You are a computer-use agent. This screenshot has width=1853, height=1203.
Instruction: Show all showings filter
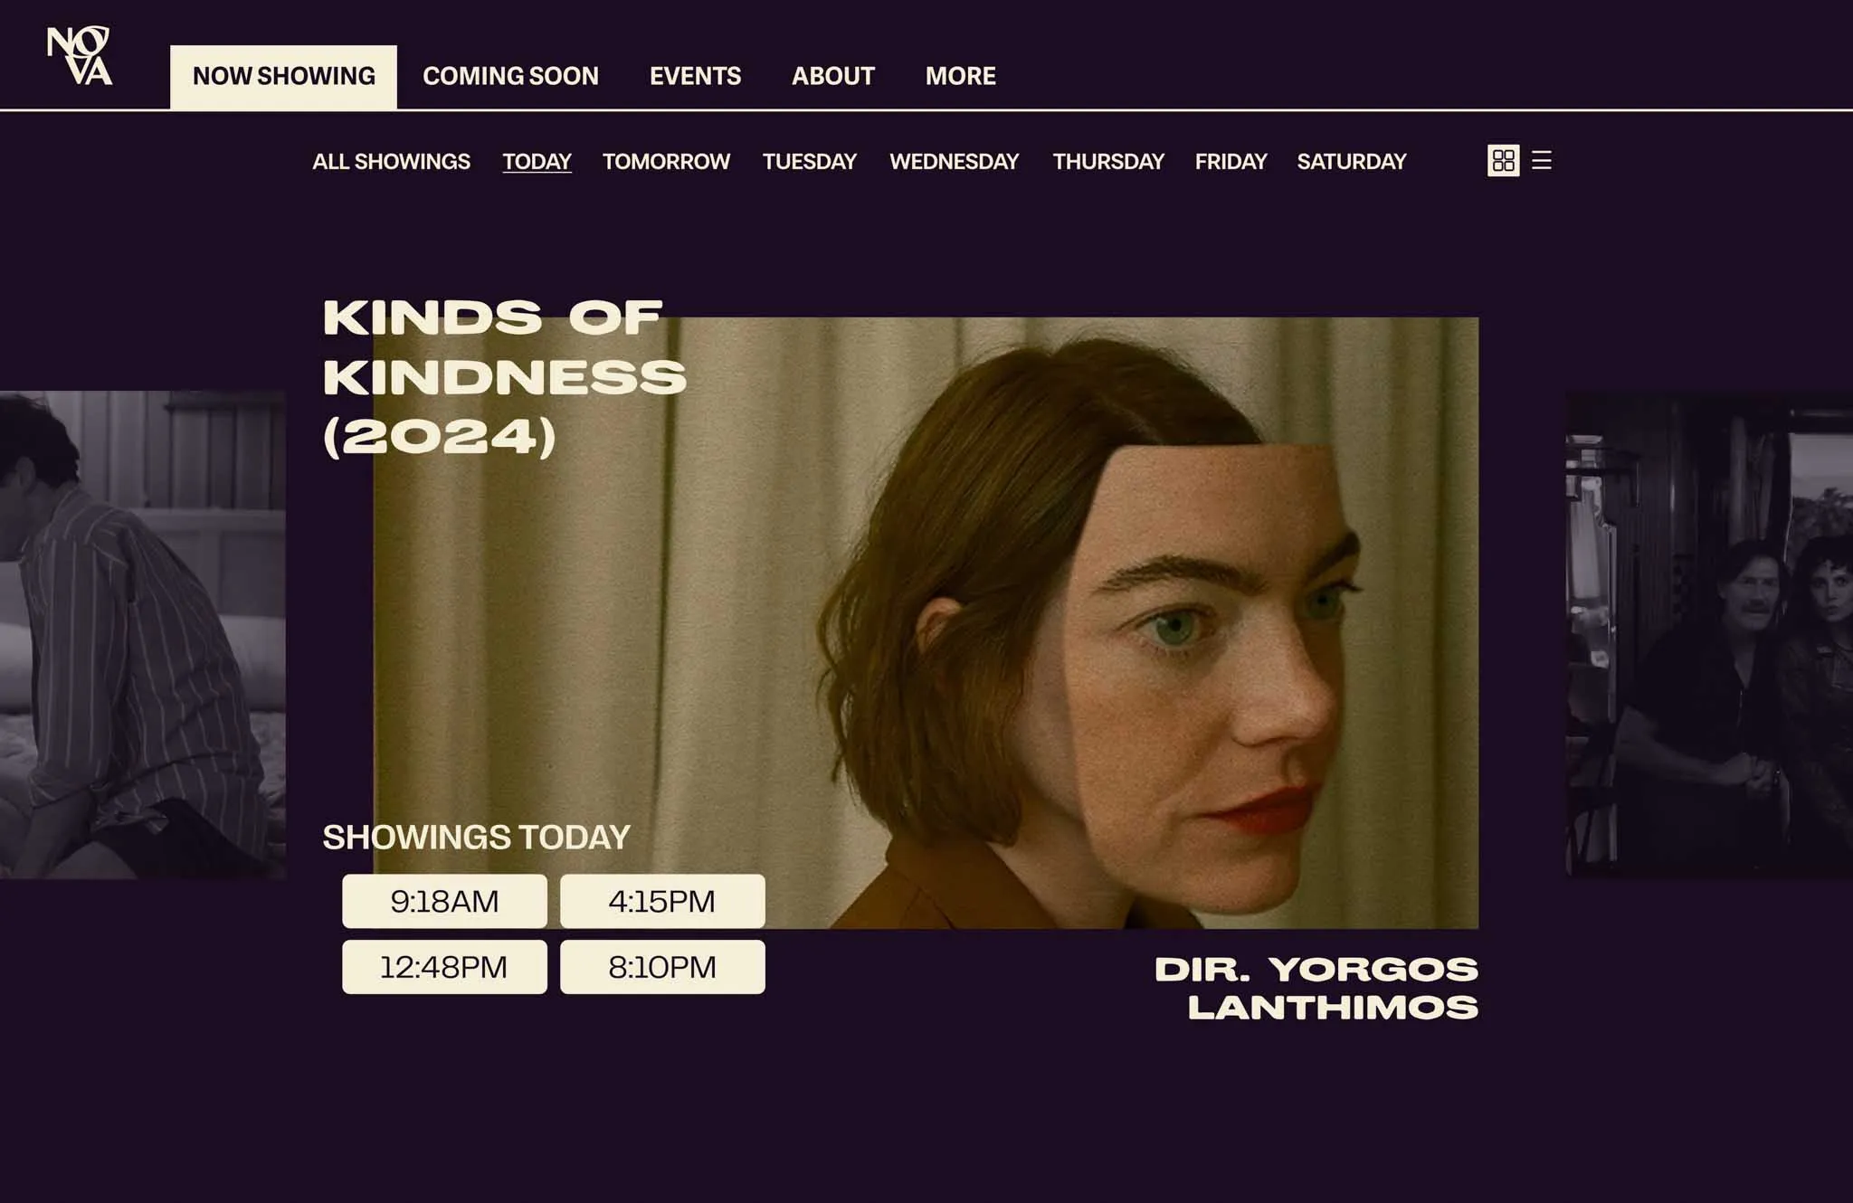pos(391,162)
